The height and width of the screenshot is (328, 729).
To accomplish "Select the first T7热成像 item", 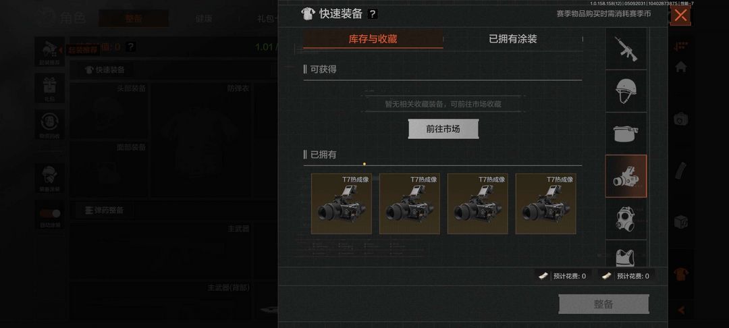I will coord(342,204).
